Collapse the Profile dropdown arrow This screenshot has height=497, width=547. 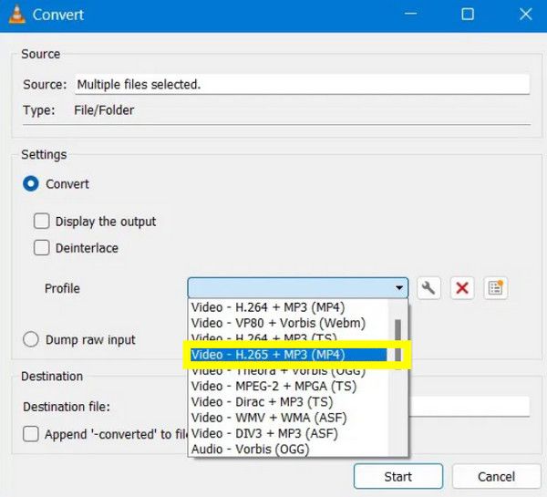pos(399,288)
